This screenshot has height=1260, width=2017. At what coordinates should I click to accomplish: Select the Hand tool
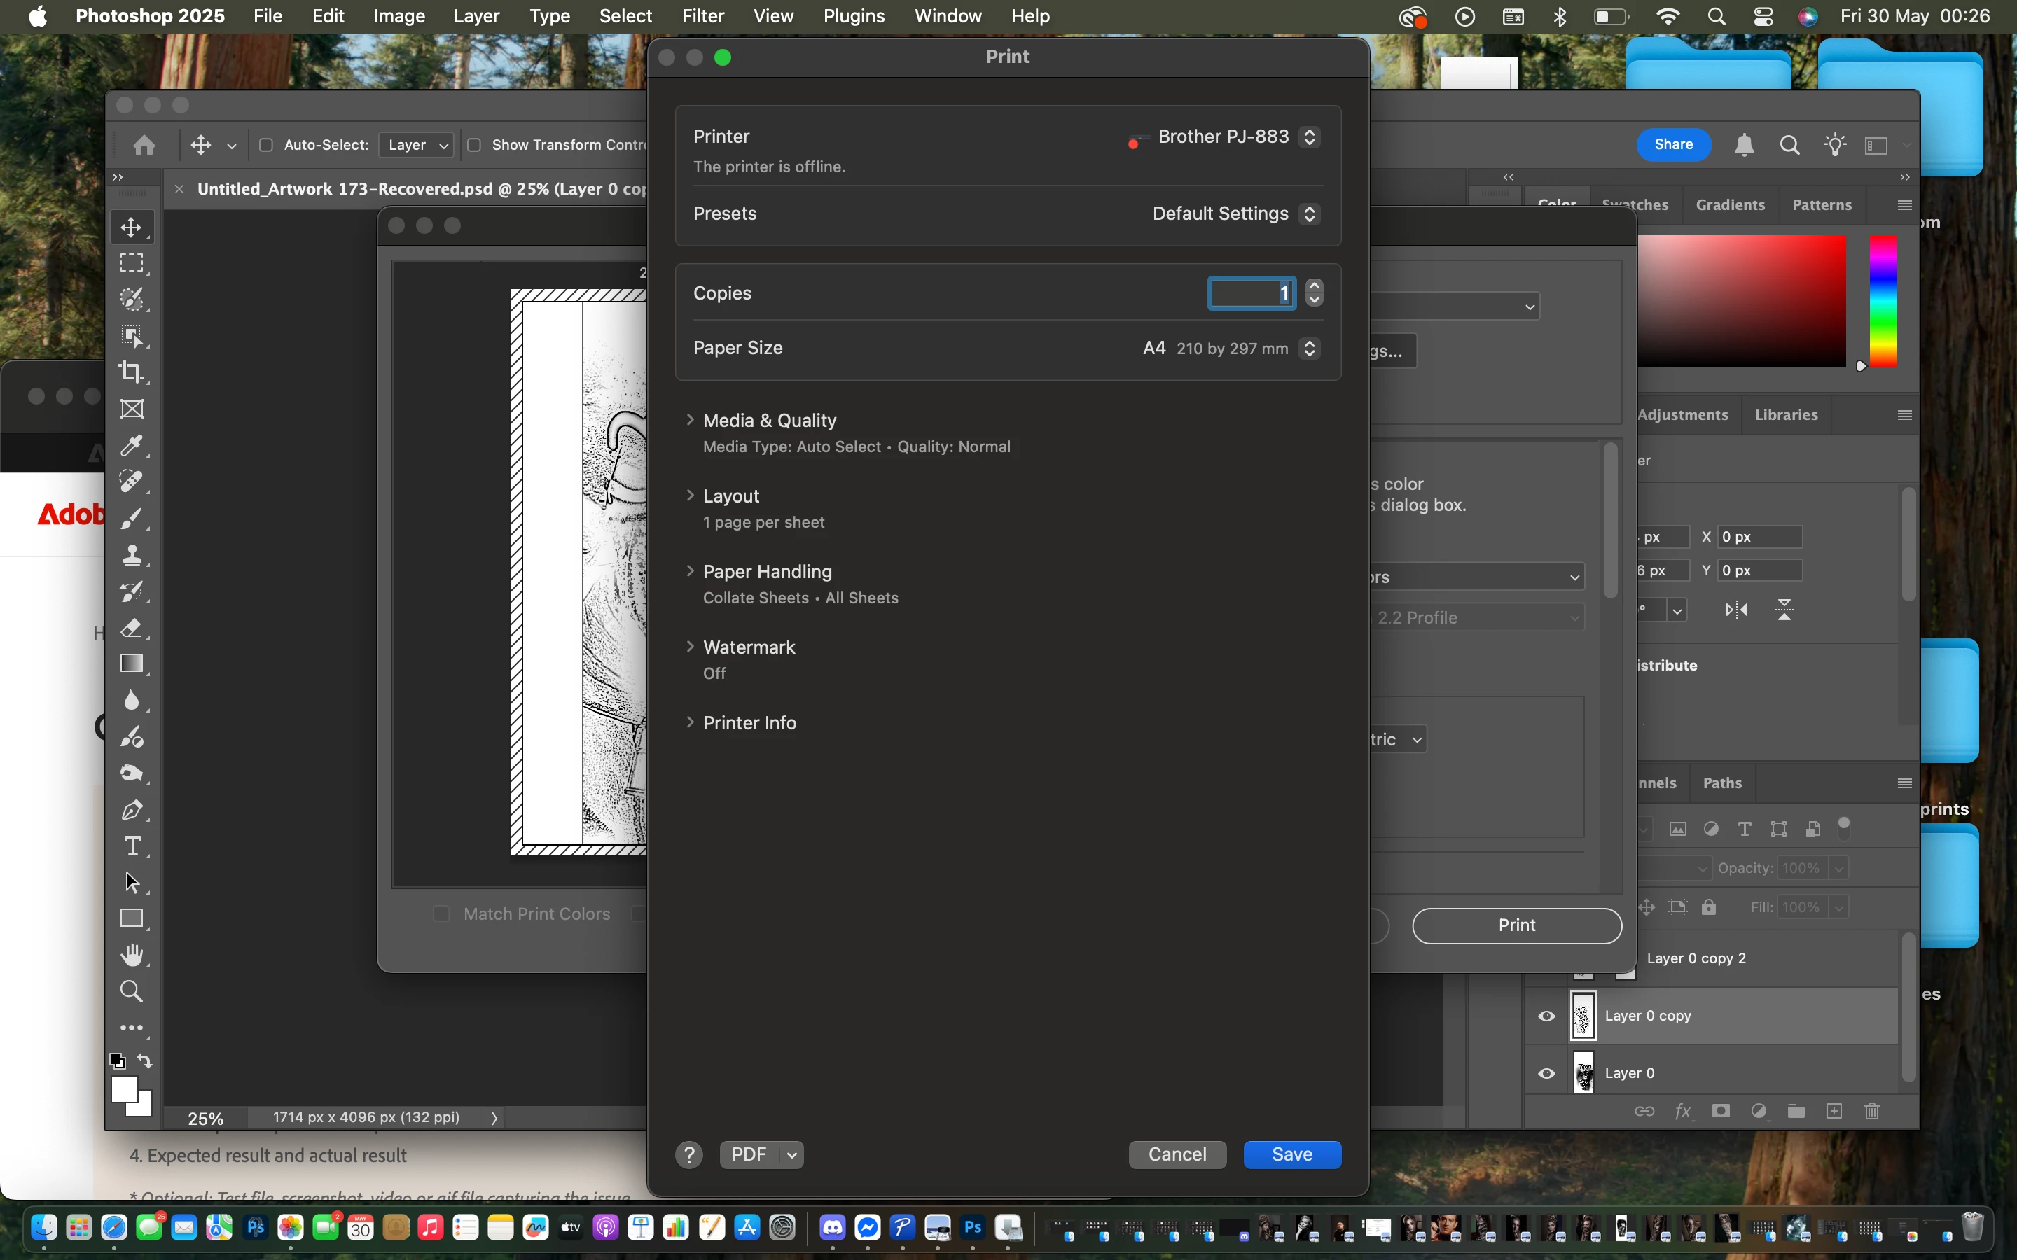point(132,954)
